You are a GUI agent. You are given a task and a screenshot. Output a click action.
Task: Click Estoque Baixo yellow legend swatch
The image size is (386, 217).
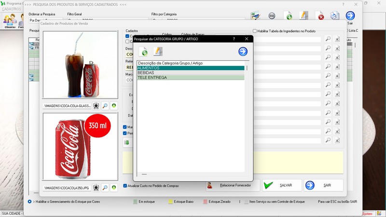click(x=170, y=202)
